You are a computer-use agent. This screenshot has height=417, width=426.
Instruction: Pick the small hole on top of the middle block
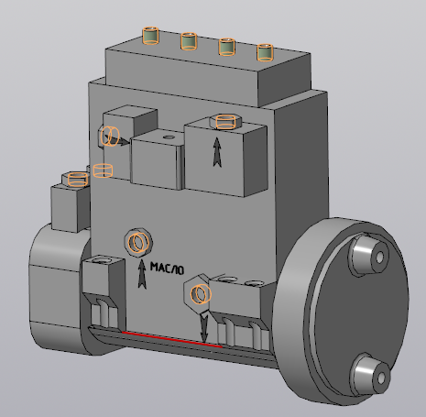coord(169,137)
